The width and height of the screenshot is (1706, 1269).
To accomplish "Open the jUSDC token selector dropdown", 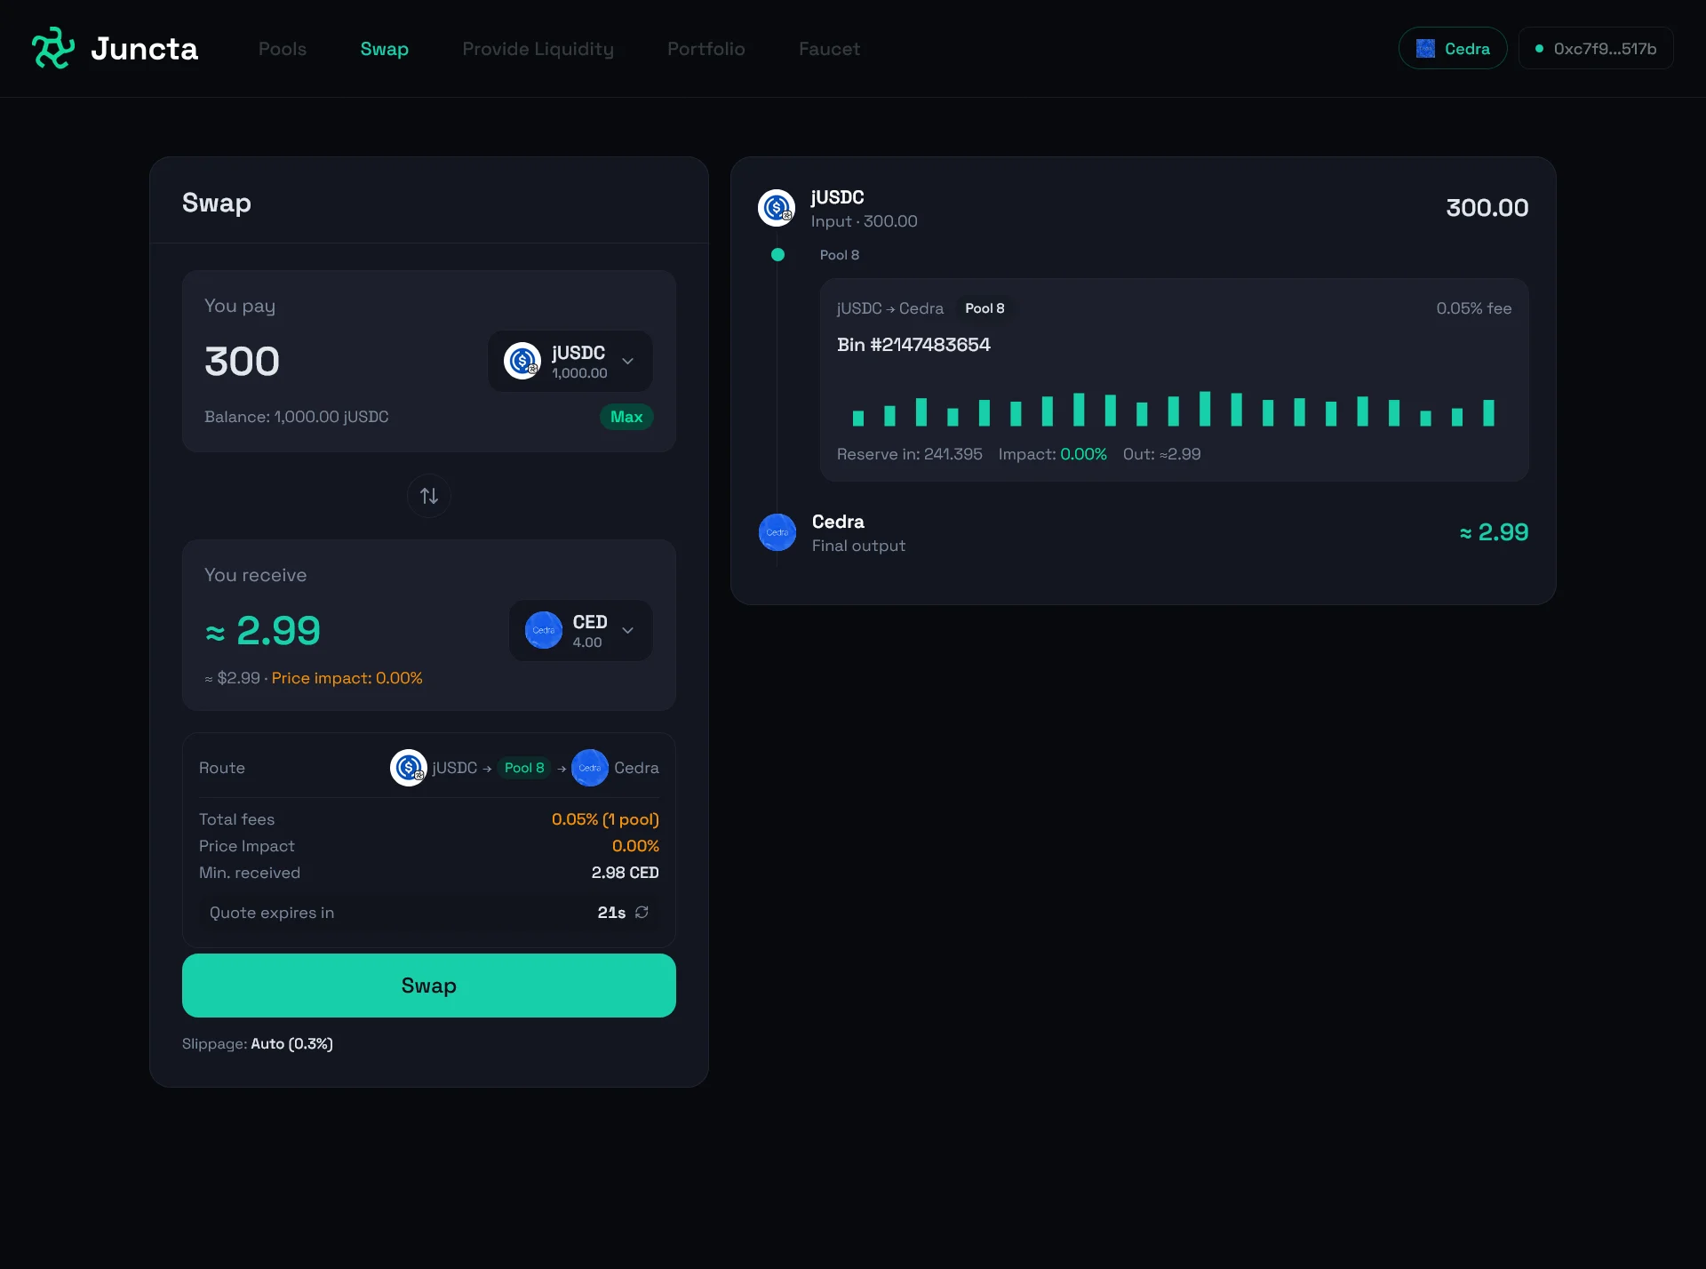I will coord(570,361).
